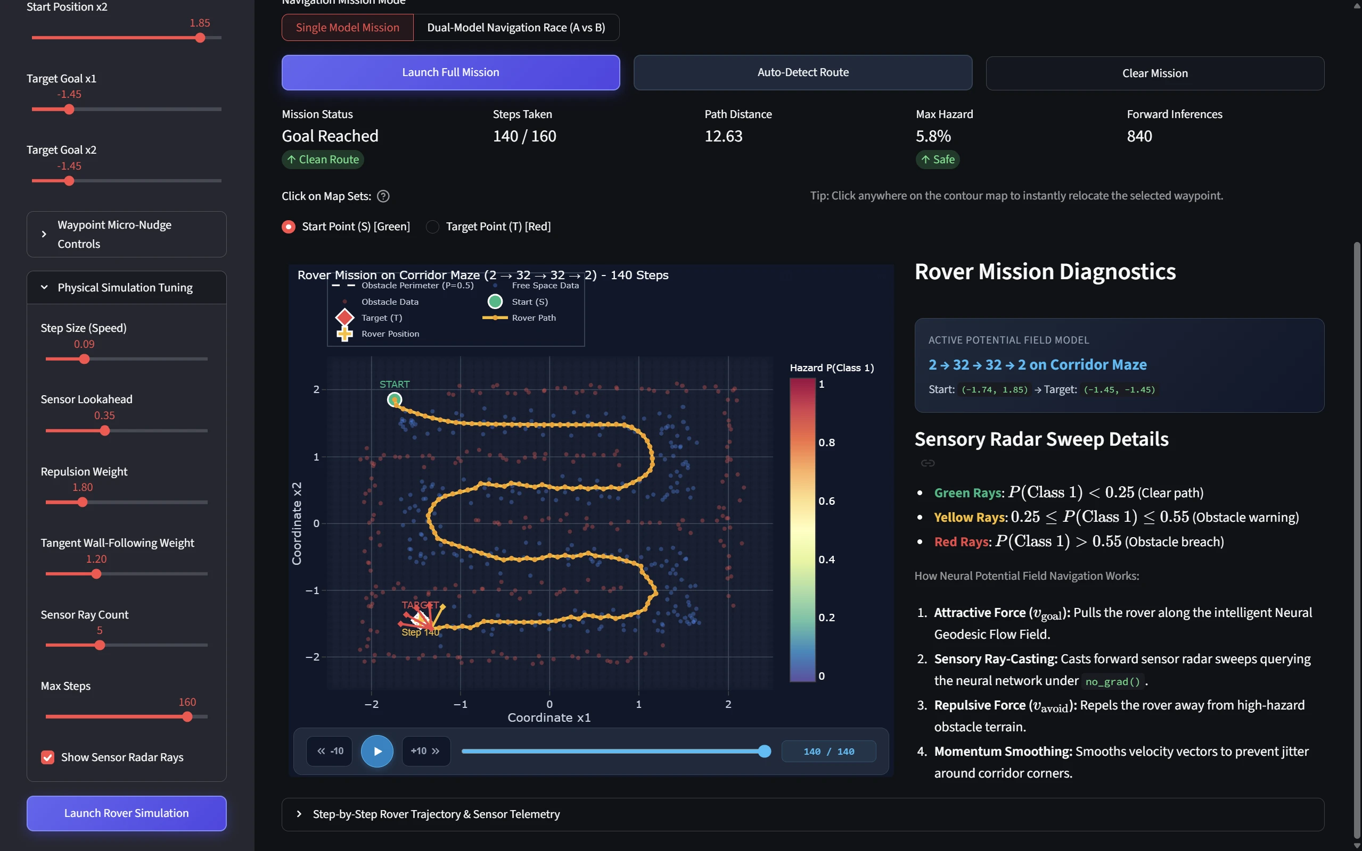1362x851 pixels.
Task: Click Clear Mission button
Action: 1155,73
